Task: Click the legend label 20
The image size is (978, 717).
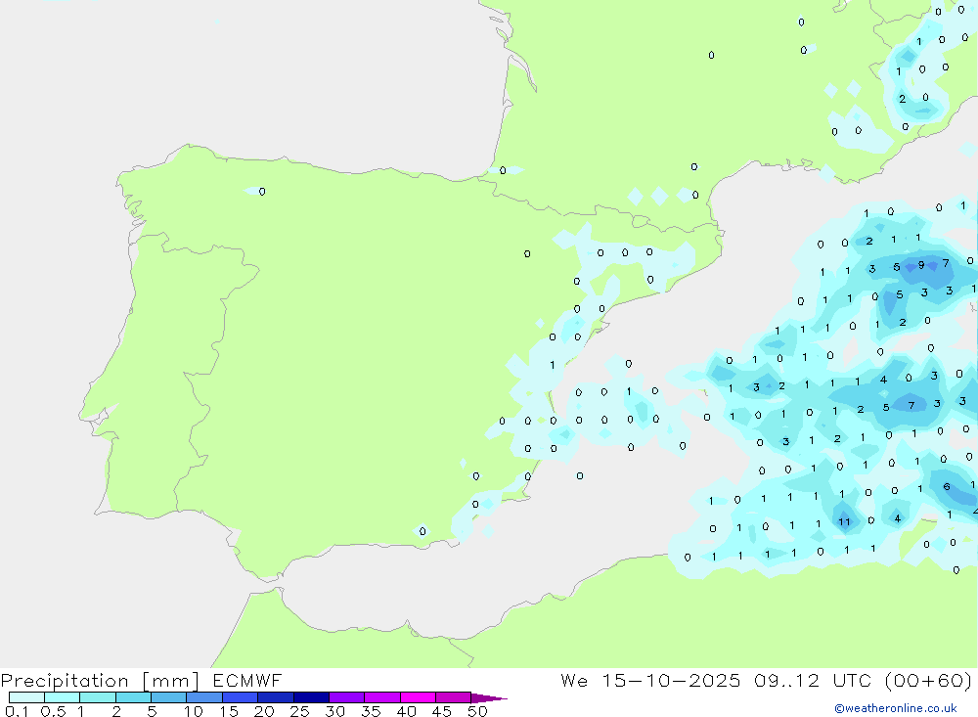Action: pos(264,711)
